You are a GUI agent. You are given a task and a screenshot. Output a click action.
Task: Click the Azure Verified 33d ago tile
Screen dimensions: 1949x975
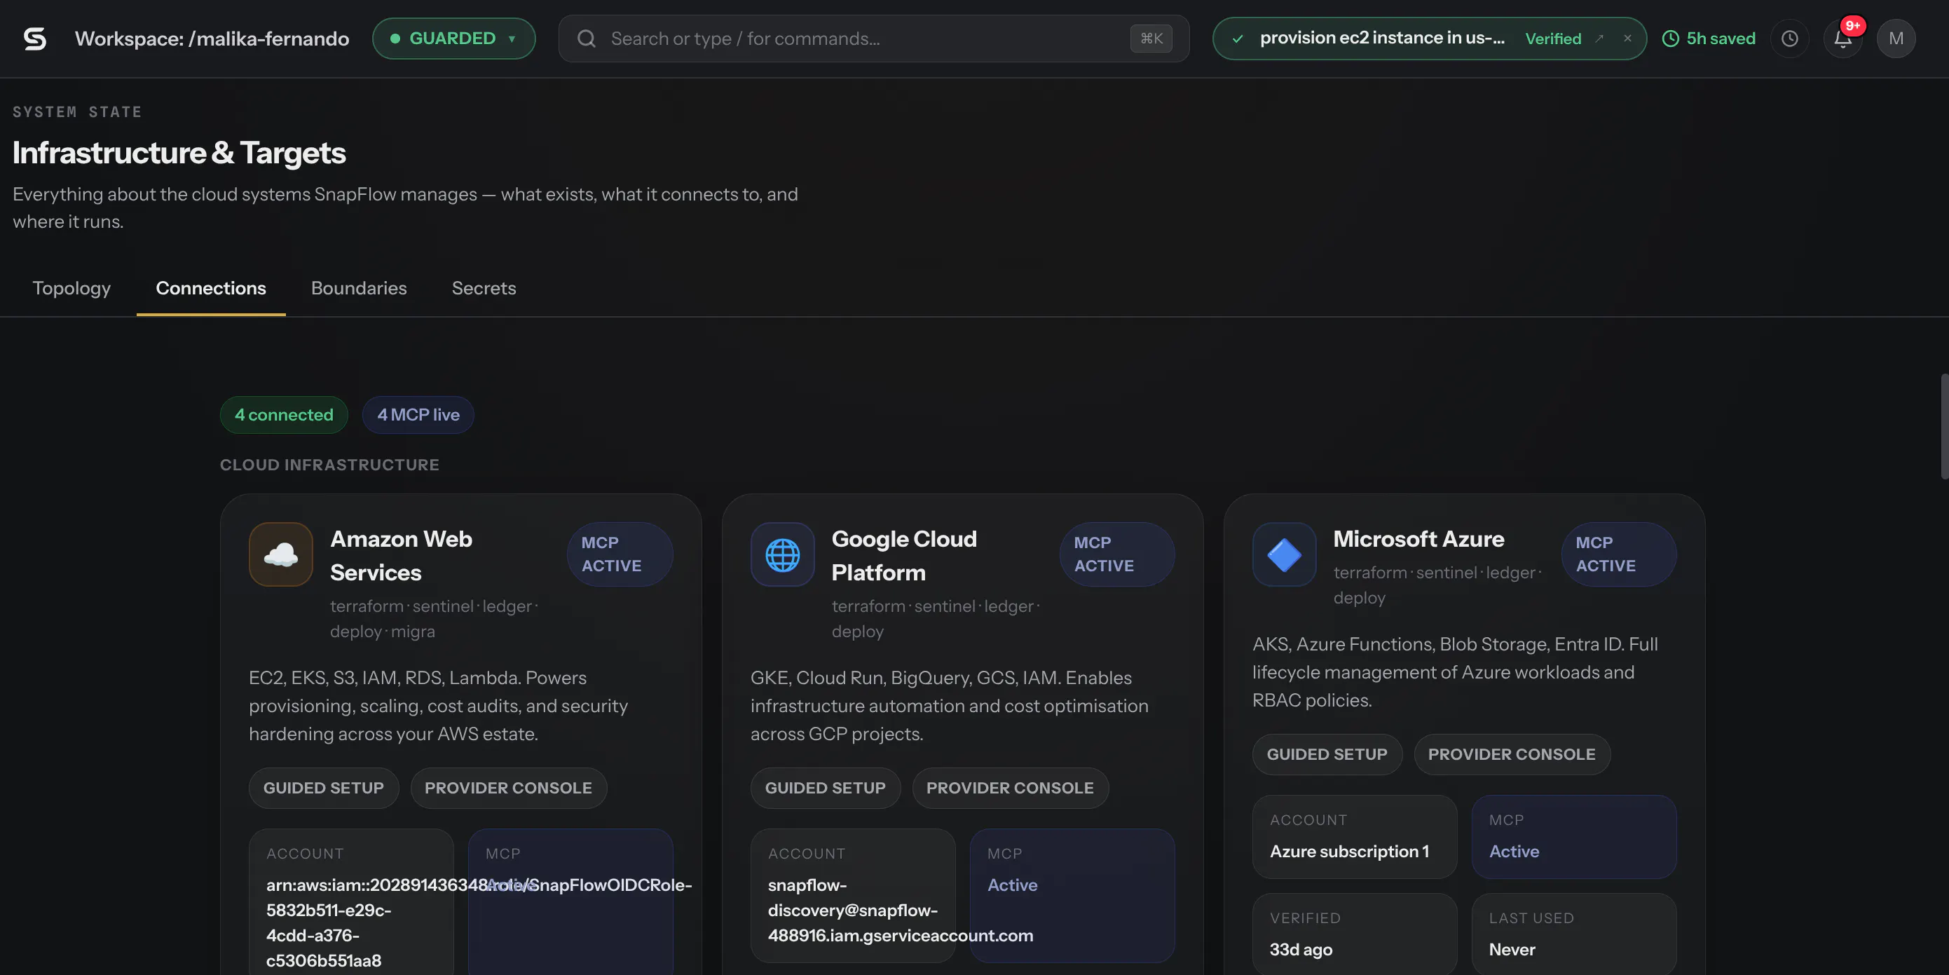(x=1354, y=934)
